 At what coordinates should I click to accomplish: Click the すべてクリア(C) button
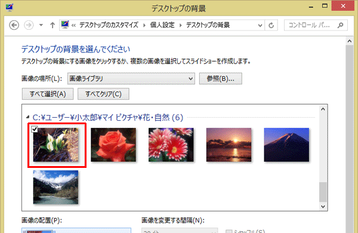click(103, 94)
